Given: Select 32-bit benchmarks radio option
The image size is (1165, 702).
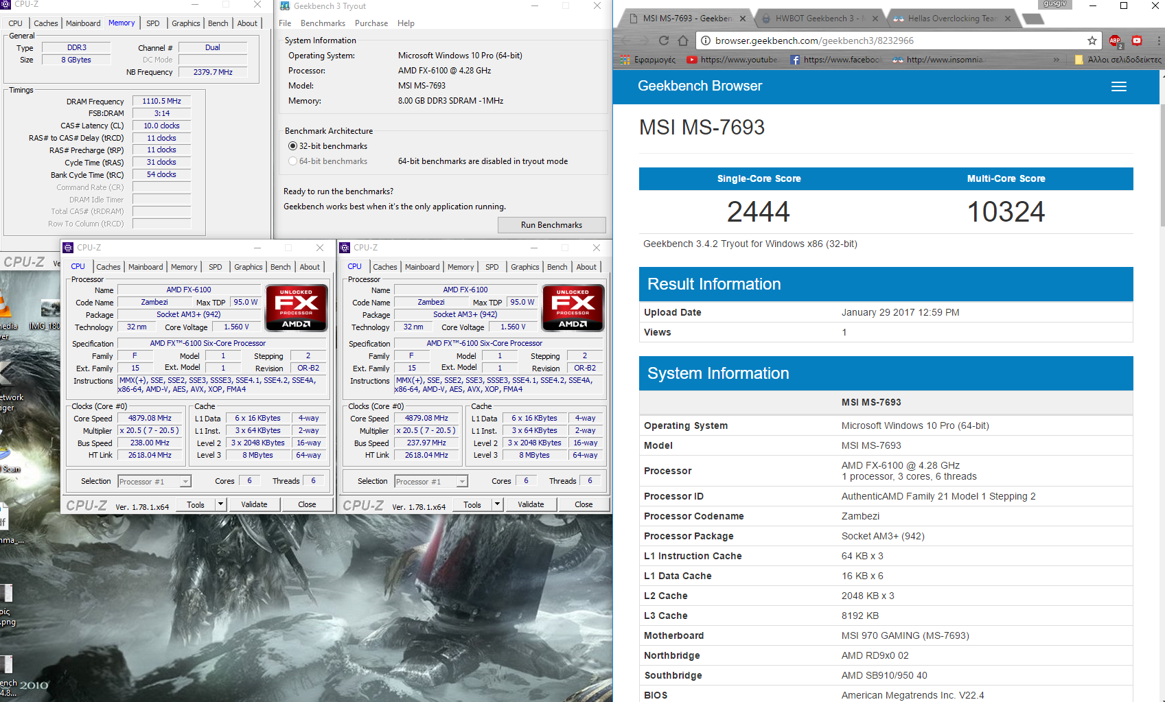Looking at the screenshot, I should coord(293,146).
